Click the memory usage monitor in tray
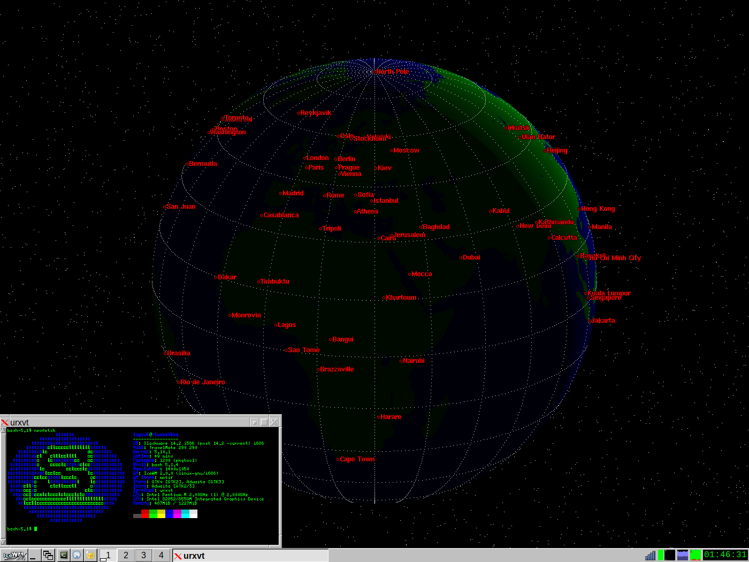Screen dimensions: 749x562 [x=683, y=556]
